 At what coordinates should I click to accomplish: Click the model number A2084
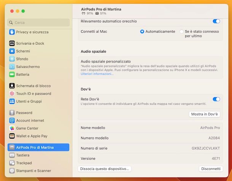(214, 138)
